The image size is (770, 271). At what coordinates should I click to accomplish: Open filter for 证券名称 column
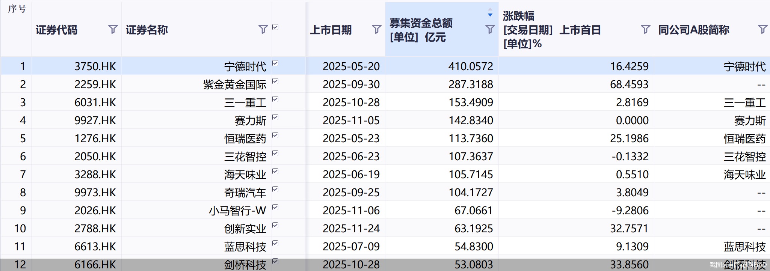pos(263,29)
